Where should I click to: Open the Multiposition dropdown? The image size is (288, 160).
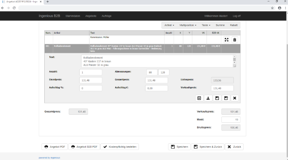pos(188,25)
